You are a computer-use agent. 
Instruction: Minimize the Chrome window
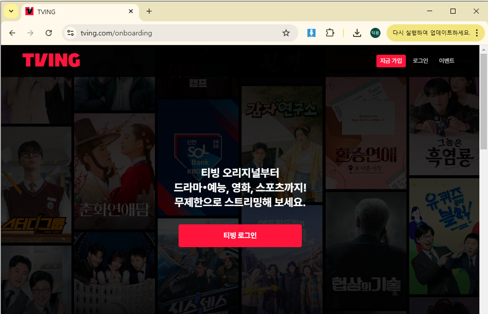[430, 11]
